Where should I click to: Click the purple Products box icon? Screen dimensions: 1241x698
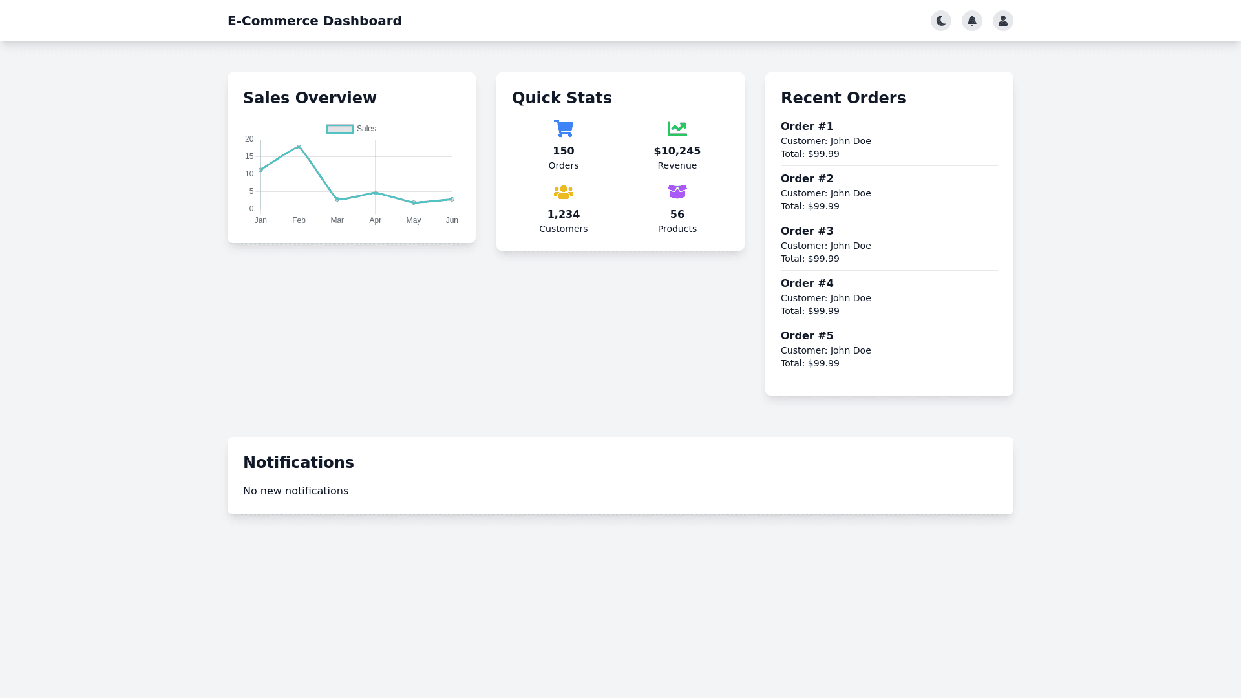(677, 192)
